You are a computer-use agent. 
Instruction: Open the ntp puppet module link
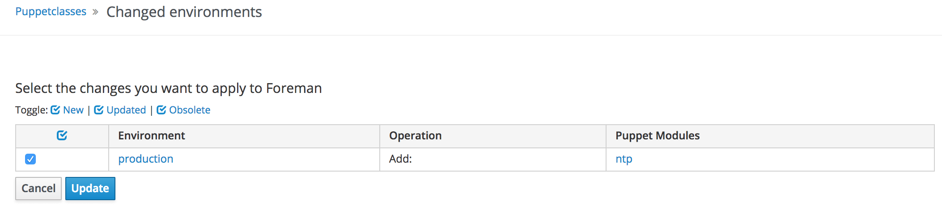pyautogui.click(x=624, y=159)
